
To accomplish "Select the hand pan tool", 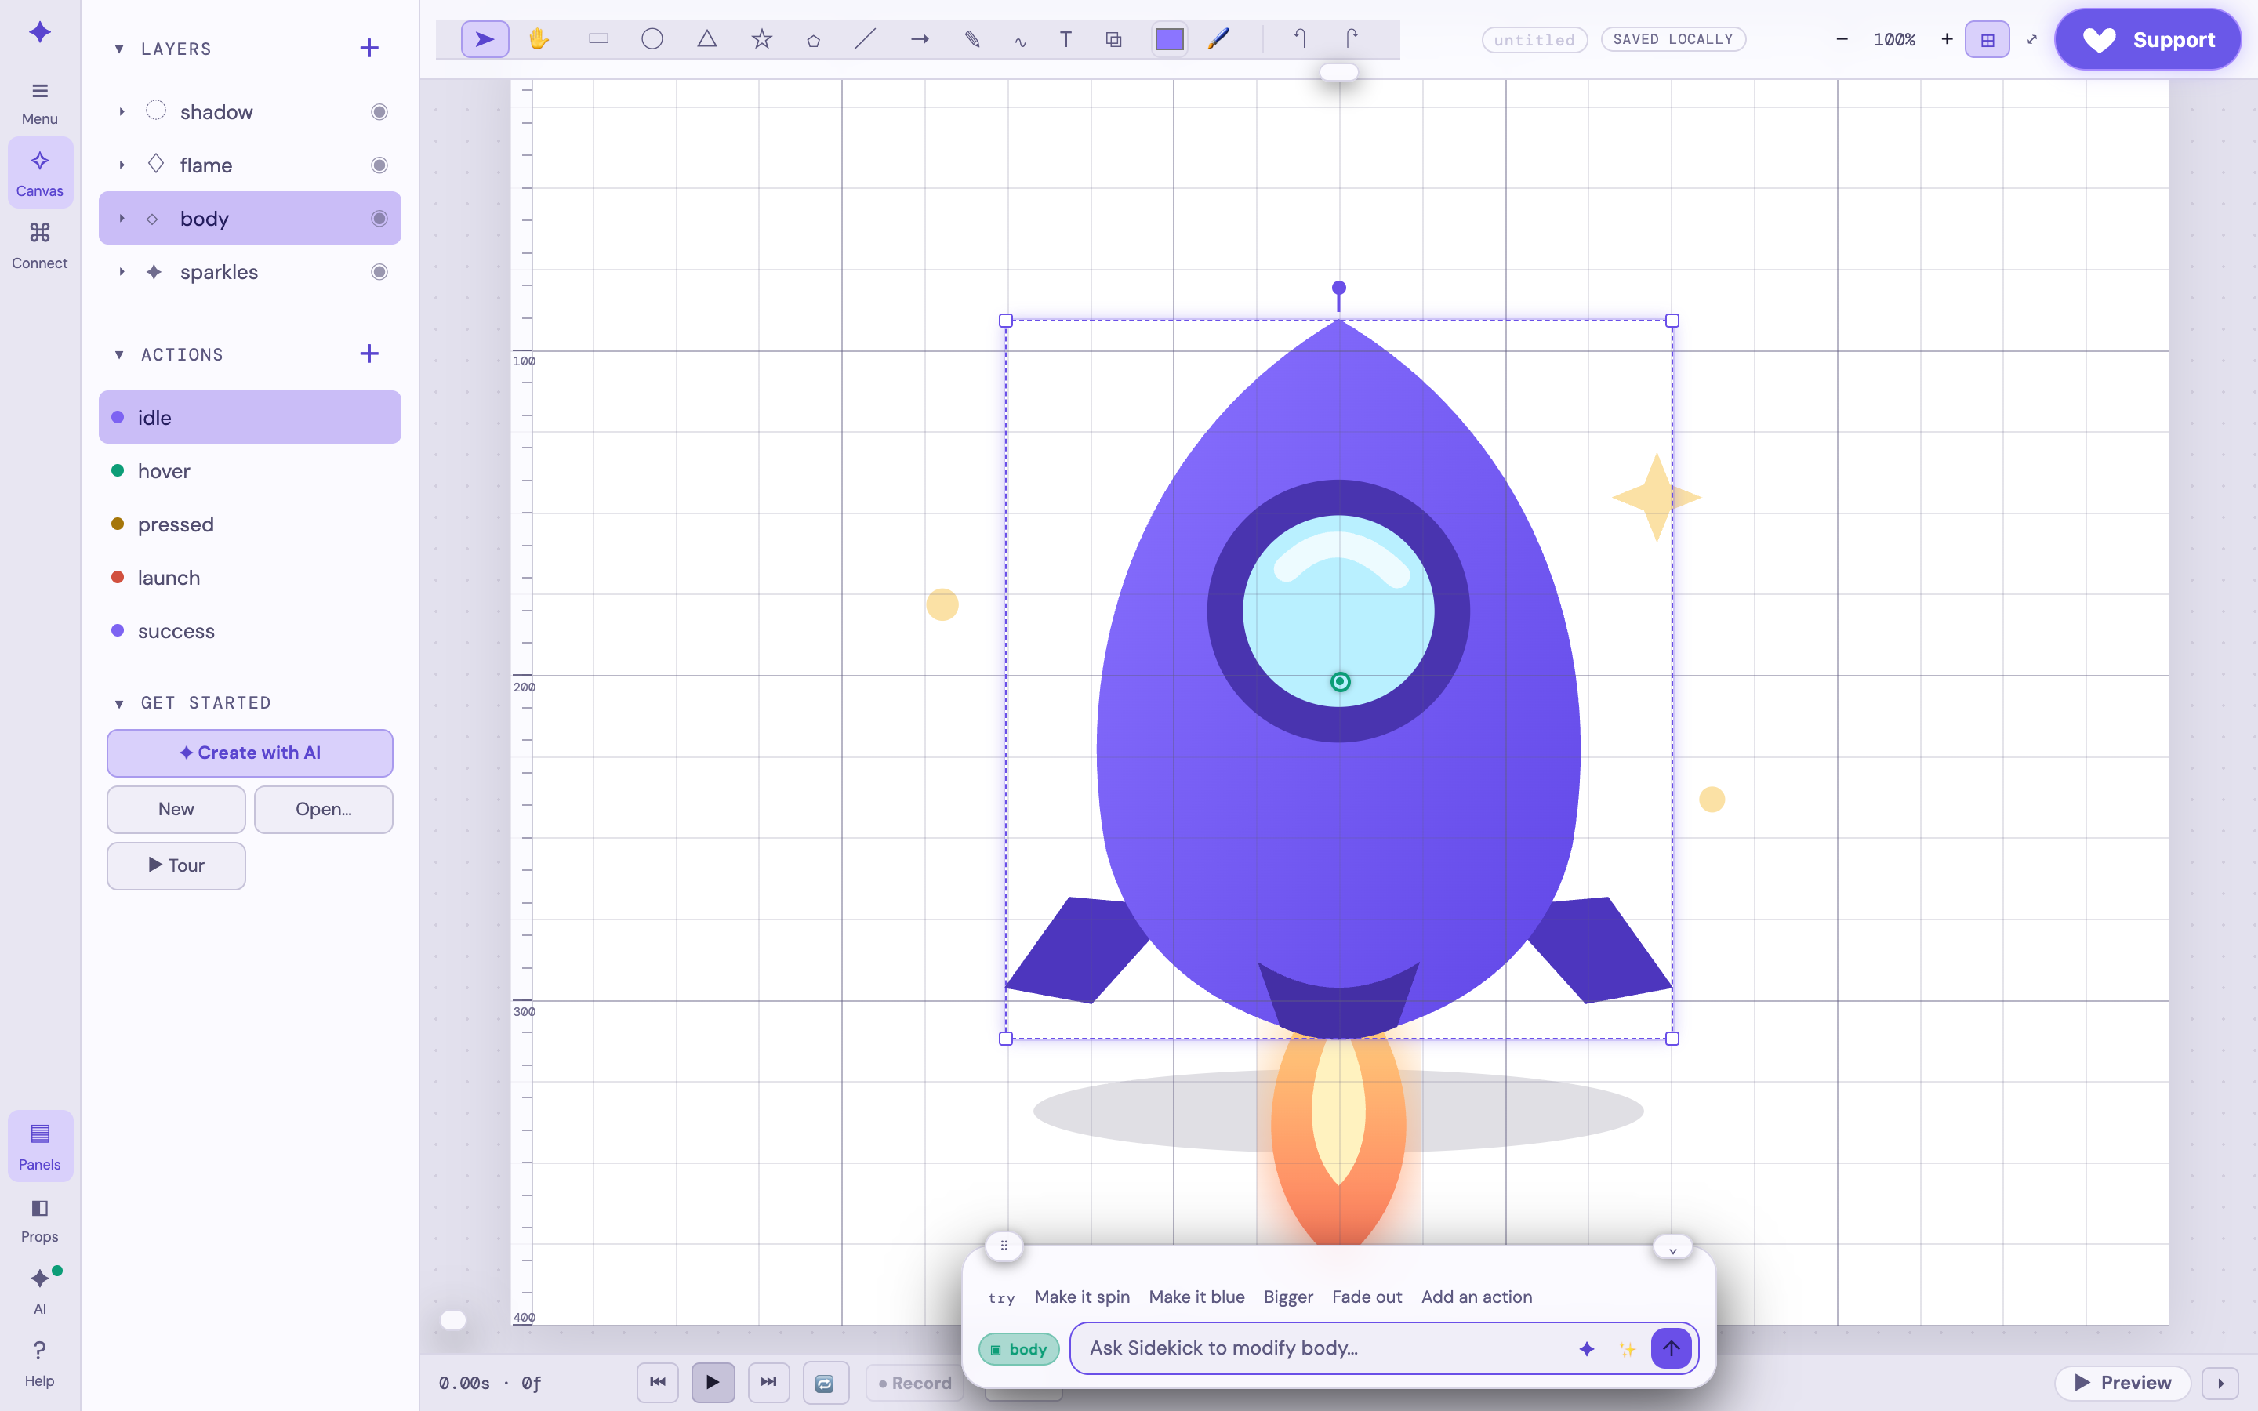I will 539,39.
